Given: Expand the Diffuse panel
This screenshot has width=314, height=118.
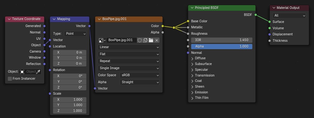Looking at the screenshot, I should click(192, 58).
